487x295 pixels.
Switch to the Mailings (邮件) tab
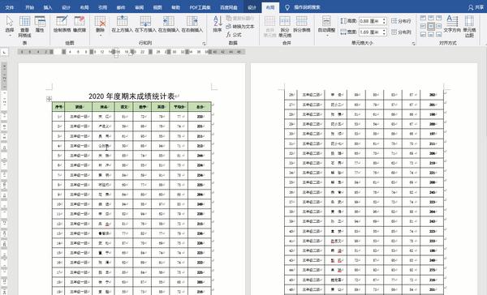(x=121, y=7)
